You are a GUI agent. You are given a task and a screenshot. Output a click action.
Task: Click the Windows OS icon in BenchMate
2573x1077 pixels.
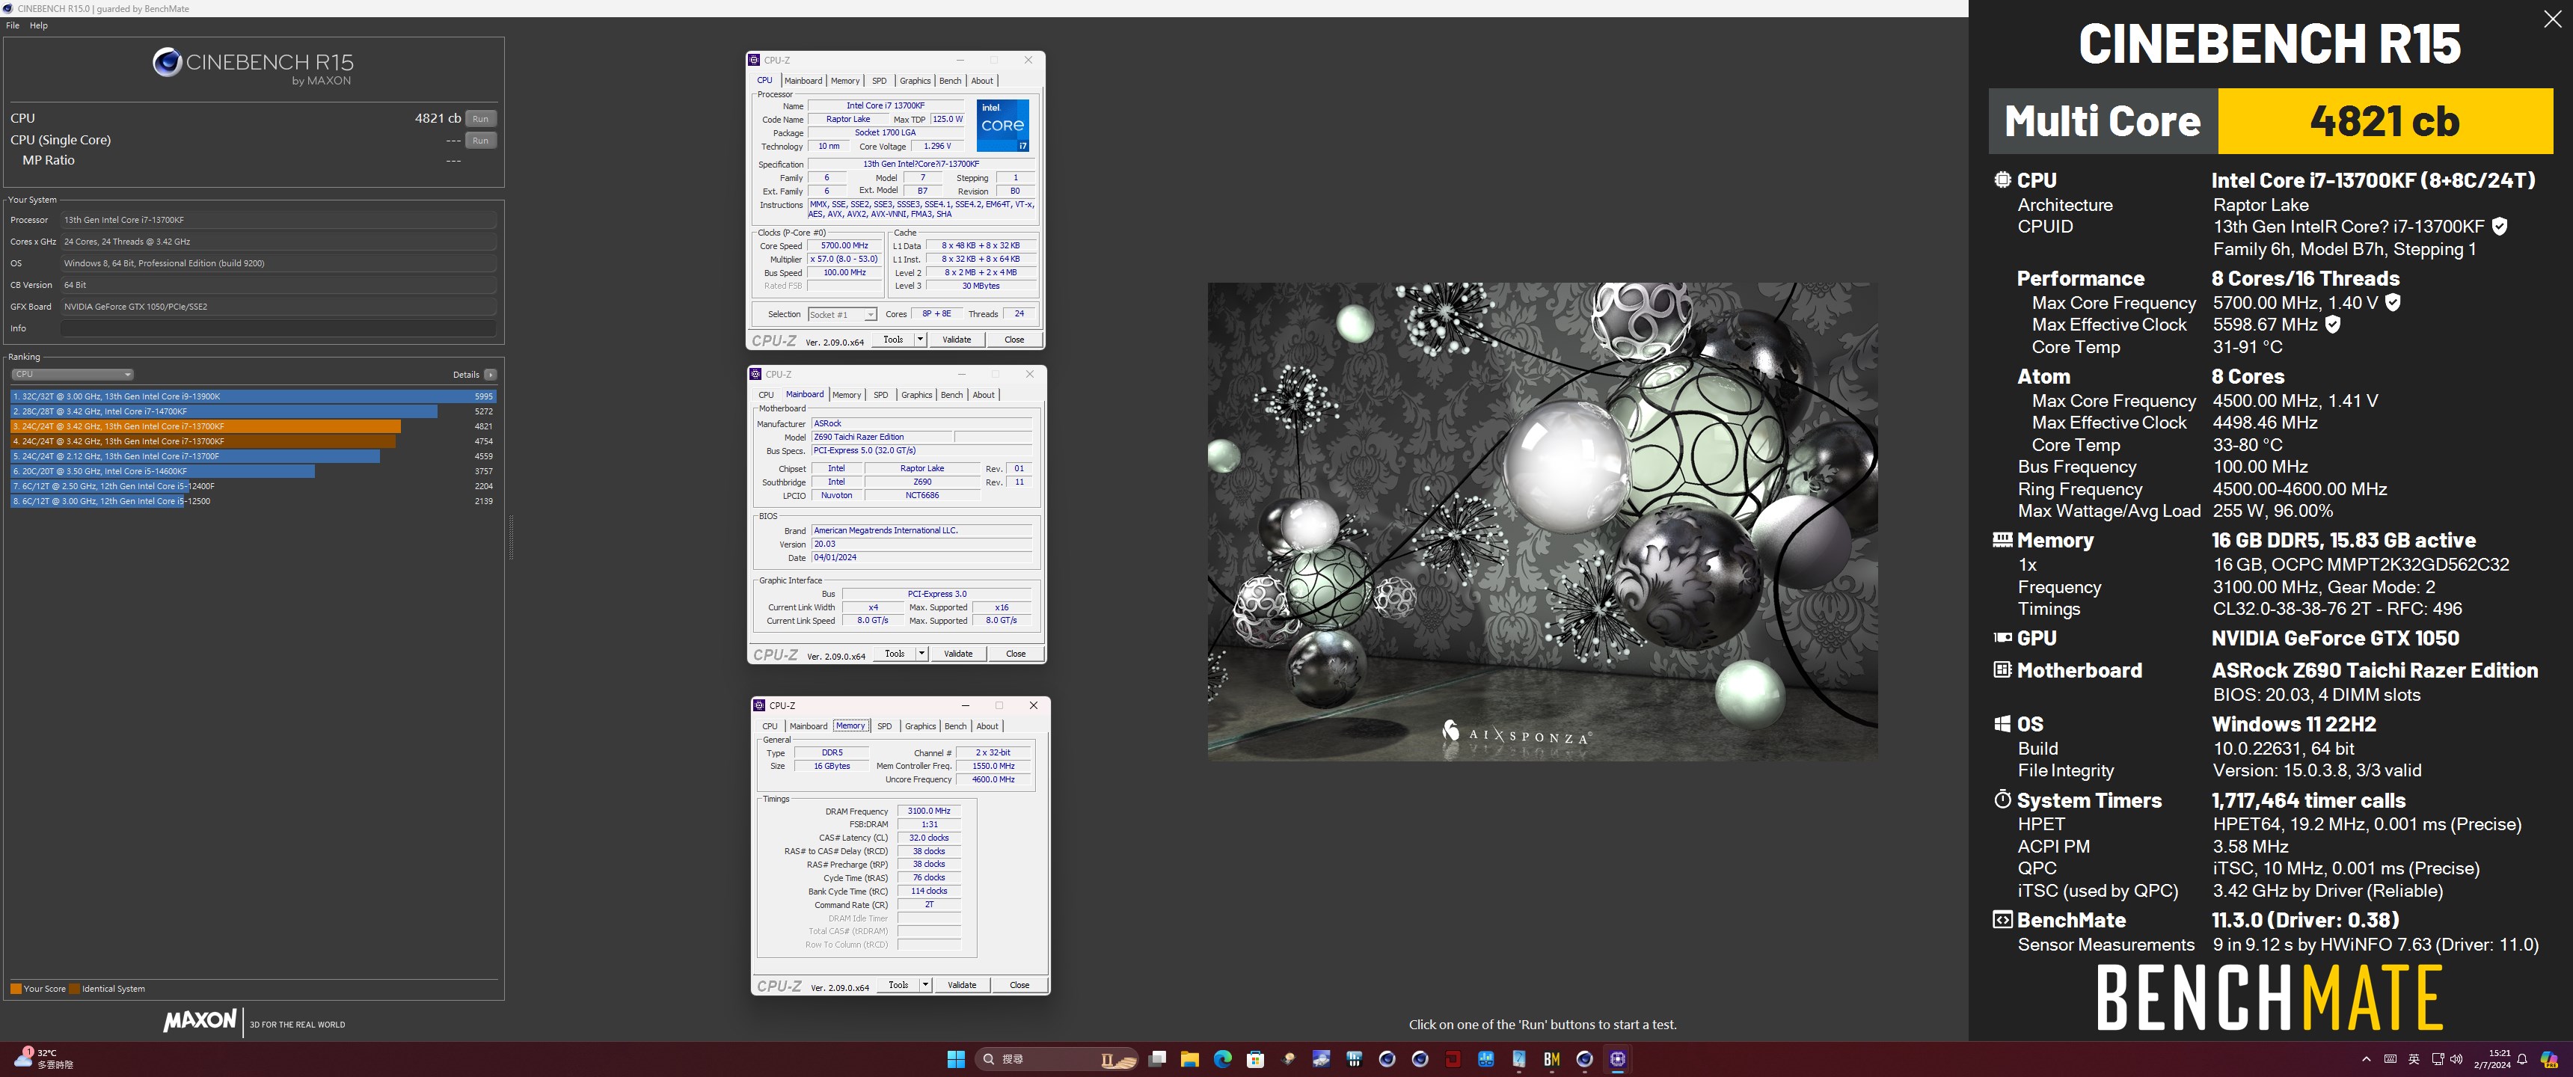pyautogui.click(x=2002, y=723)
